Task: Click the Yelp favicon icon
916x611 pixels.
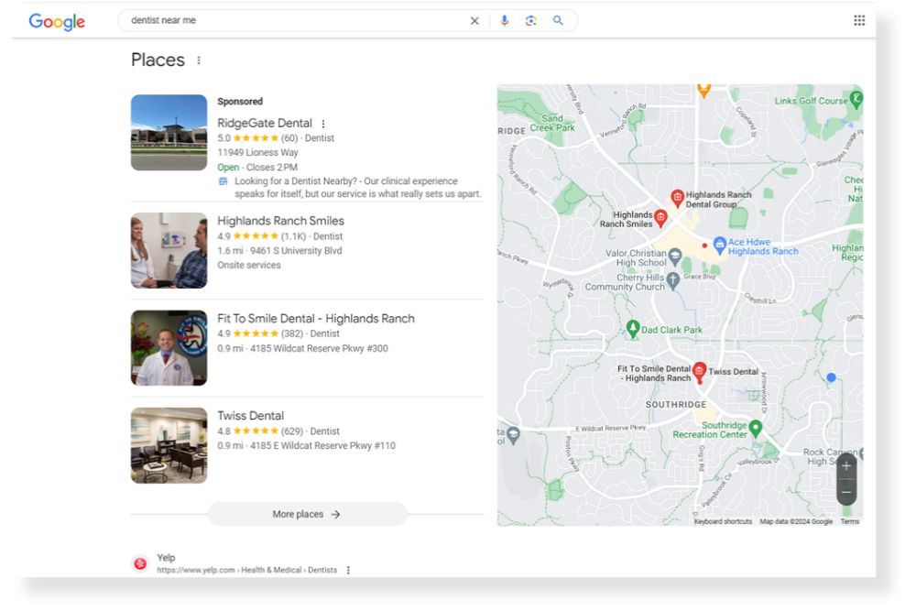Action: (140, 563)
